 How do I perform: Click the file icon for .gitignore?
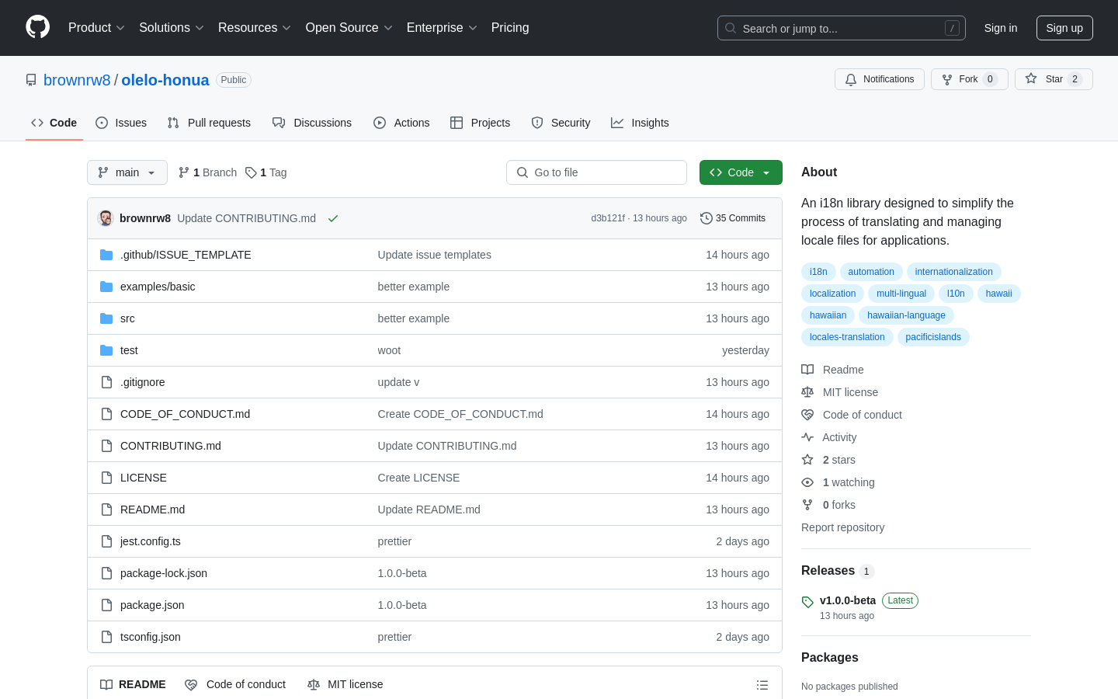click(106, 382)
